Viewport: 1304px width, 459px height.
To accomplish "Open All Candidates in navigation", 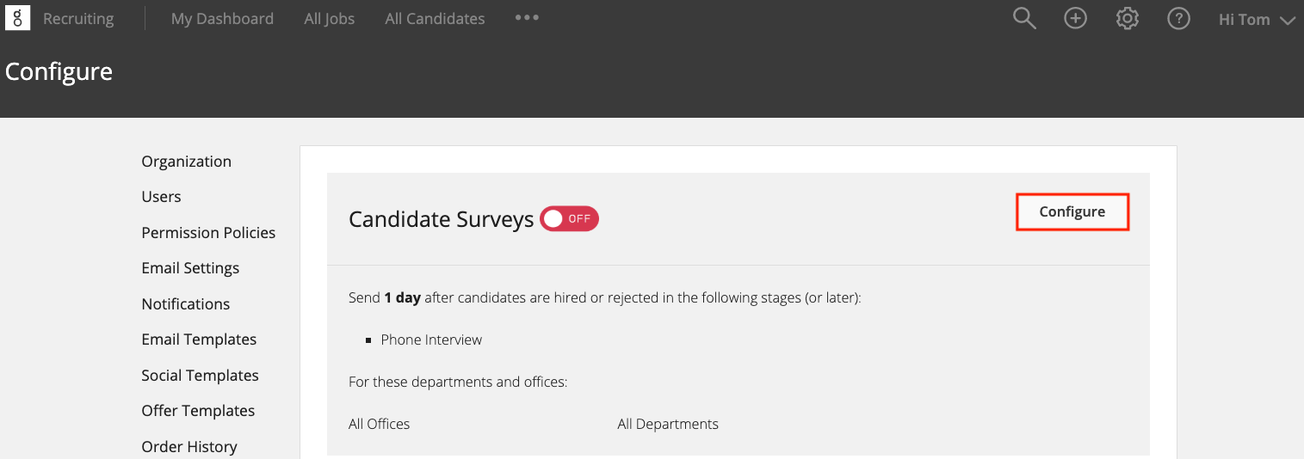I will coord(435,18).
